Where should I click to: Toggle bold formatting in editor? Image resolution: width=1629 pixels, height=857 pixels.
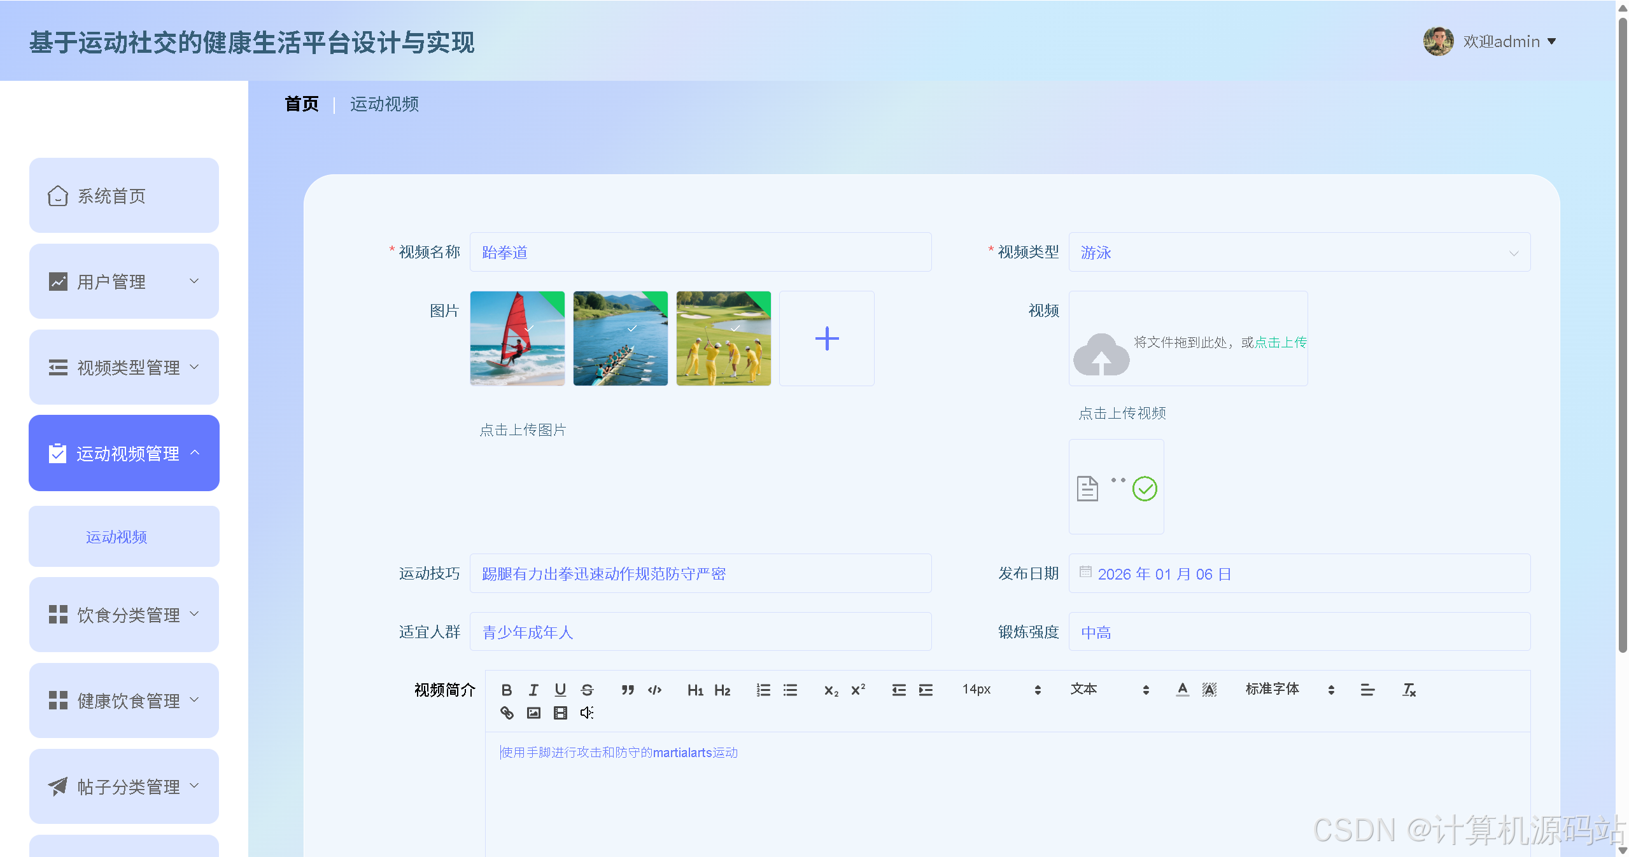click(507, 690)
